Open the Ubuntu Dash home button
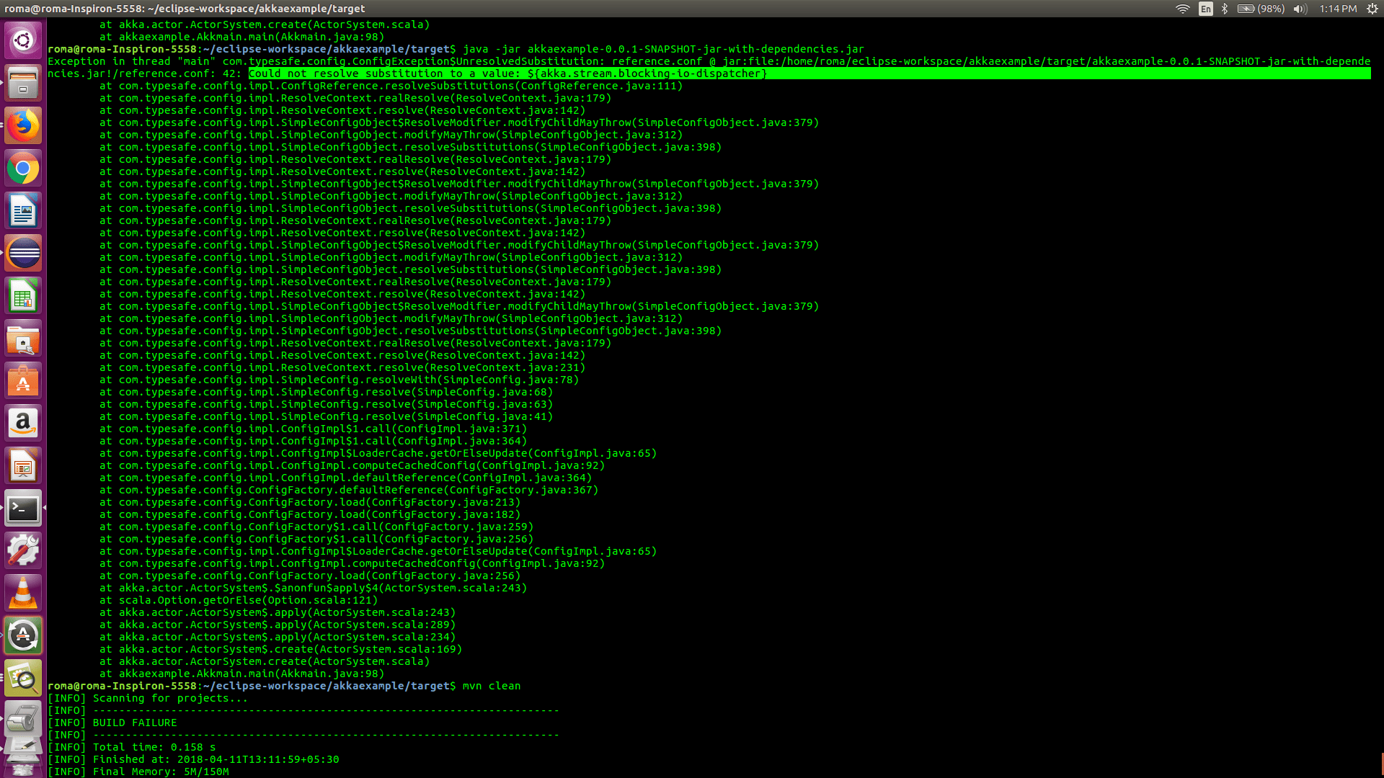 (x=23, y=40)
